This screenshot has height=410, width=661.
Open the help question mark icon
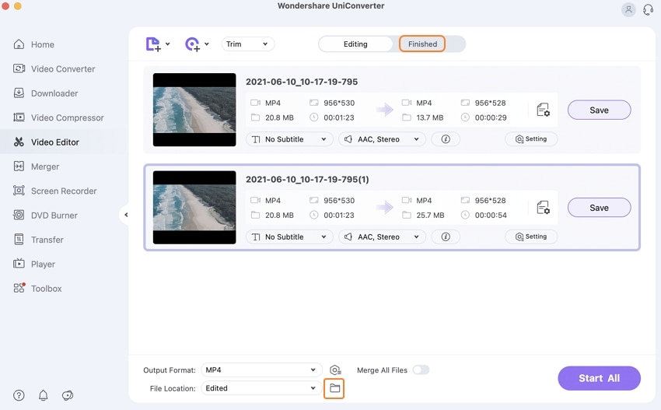(x=19, y=395)
